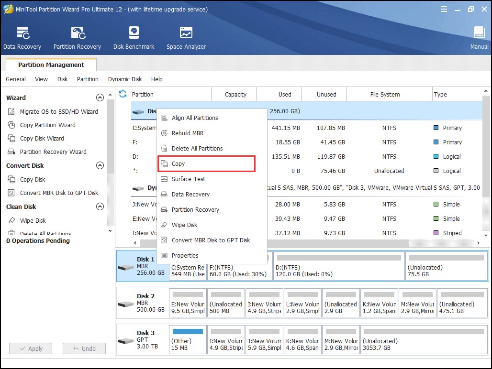Collapse the Clean Disk section
Viewport: 492px width, 369px height.
pyautogui.click(x=100, y=206)
